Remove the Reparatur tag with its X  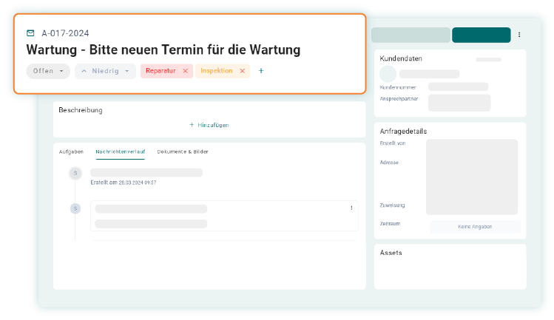click(x=185, y=71)
